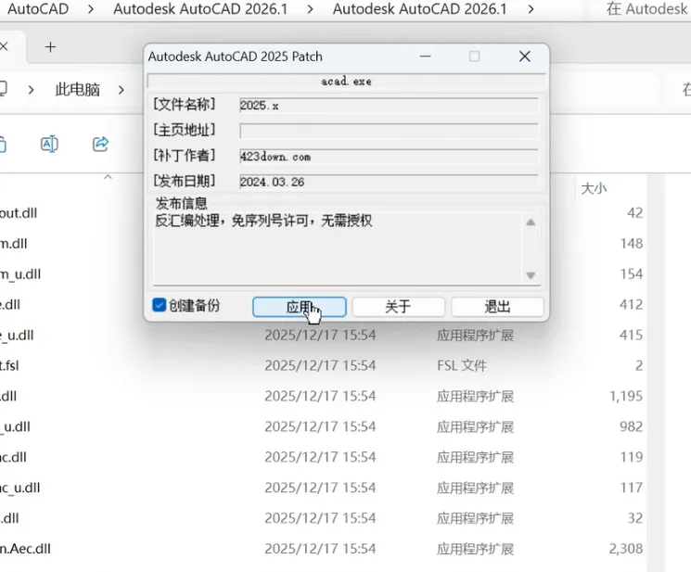
Task: Select the file ending in out.dll
Action: click(19, 213)
